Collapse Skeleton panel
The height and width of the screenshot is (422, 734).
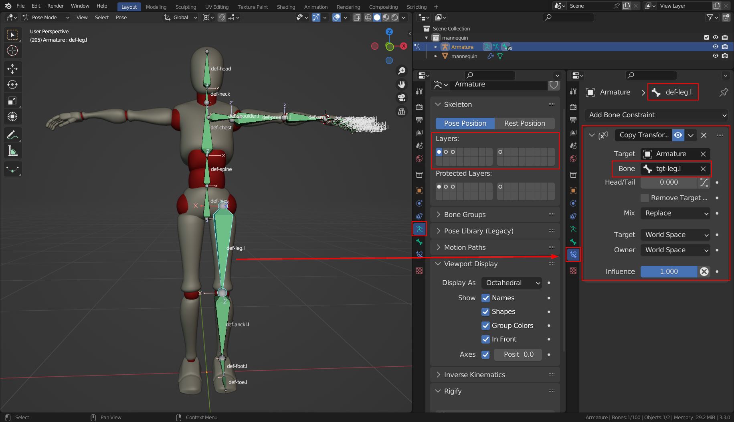495,104
